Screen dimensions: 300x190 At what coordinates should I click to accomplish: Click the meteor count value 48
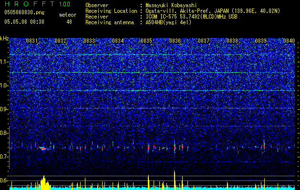(x=69, y=22)
